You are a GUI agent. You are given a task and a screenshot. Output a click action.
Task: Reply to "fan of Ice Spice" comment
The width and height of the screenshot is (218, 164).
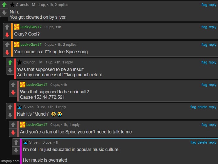point(212,125)
